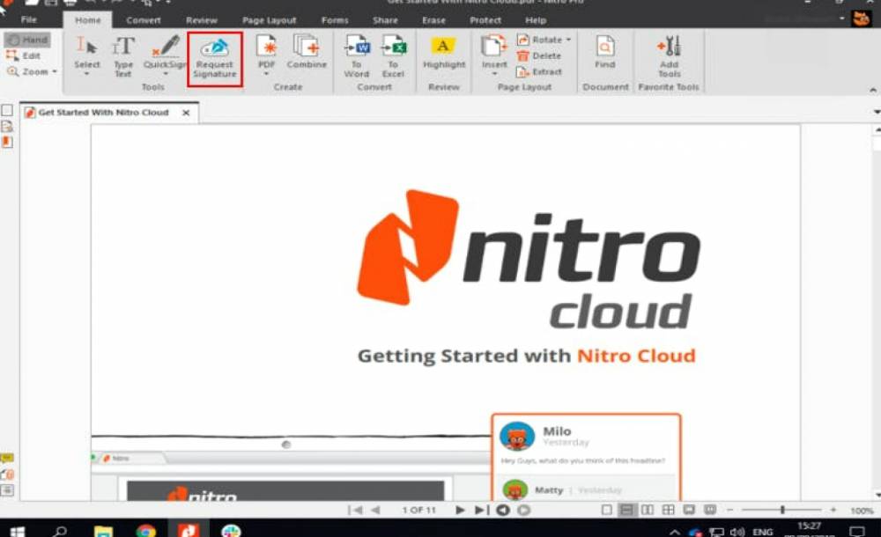Use the Highlight tool
881x537 pixels.
444,54
